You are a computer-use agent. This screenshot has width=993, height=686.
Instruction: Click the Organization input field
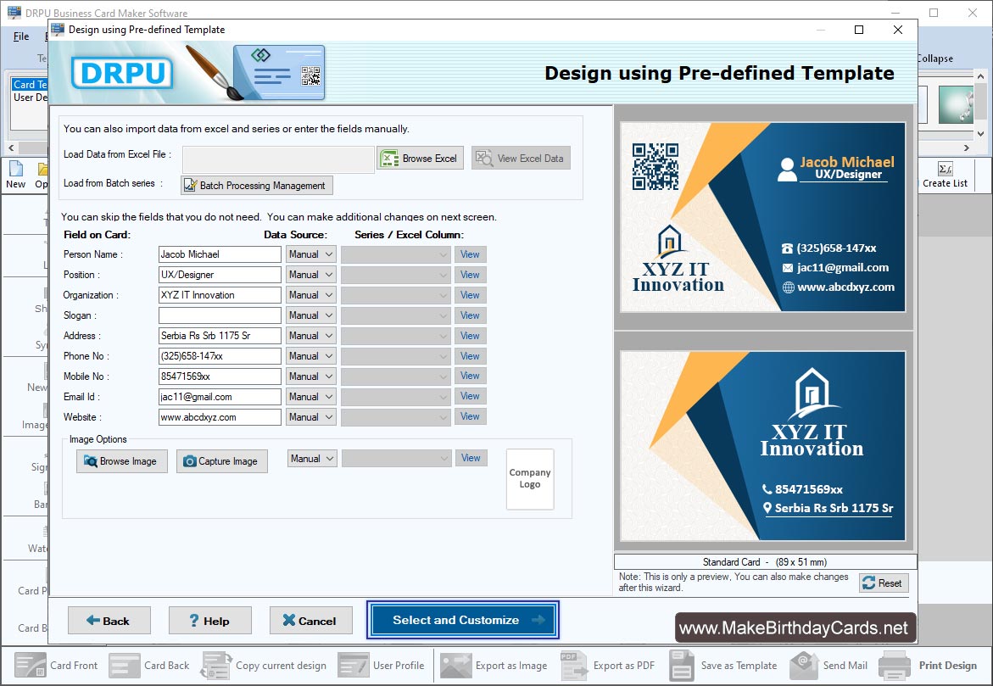pyautogui.click(x=220, y=295)
